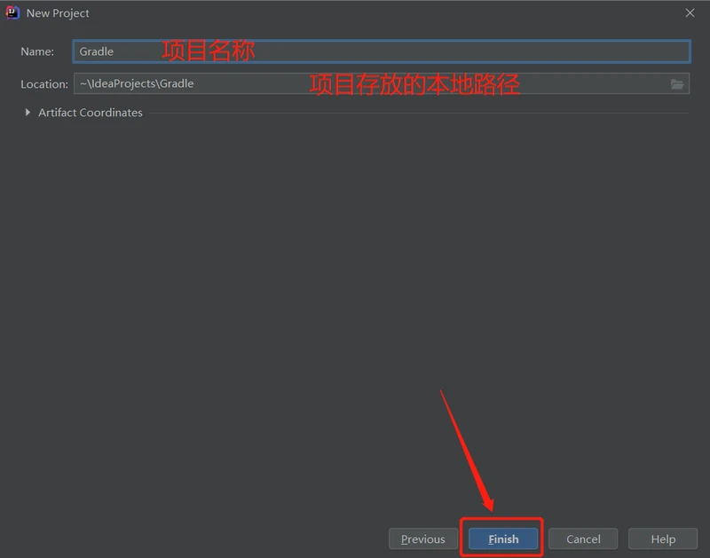The width and height of the screenshot is (710, 558).
Task: Open the folder browser for Location
Action: [677, 84]
